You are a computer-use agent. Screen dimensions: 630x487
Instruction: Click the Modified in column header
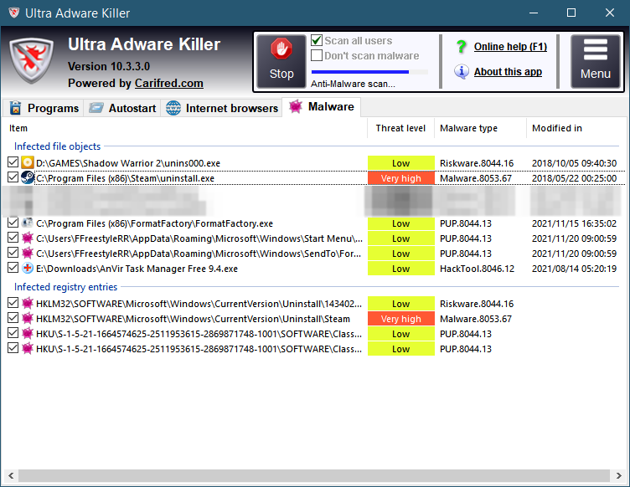pos(575,128)
